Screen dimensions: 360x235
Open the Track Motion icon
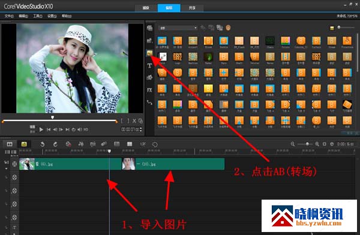[104, 144]
